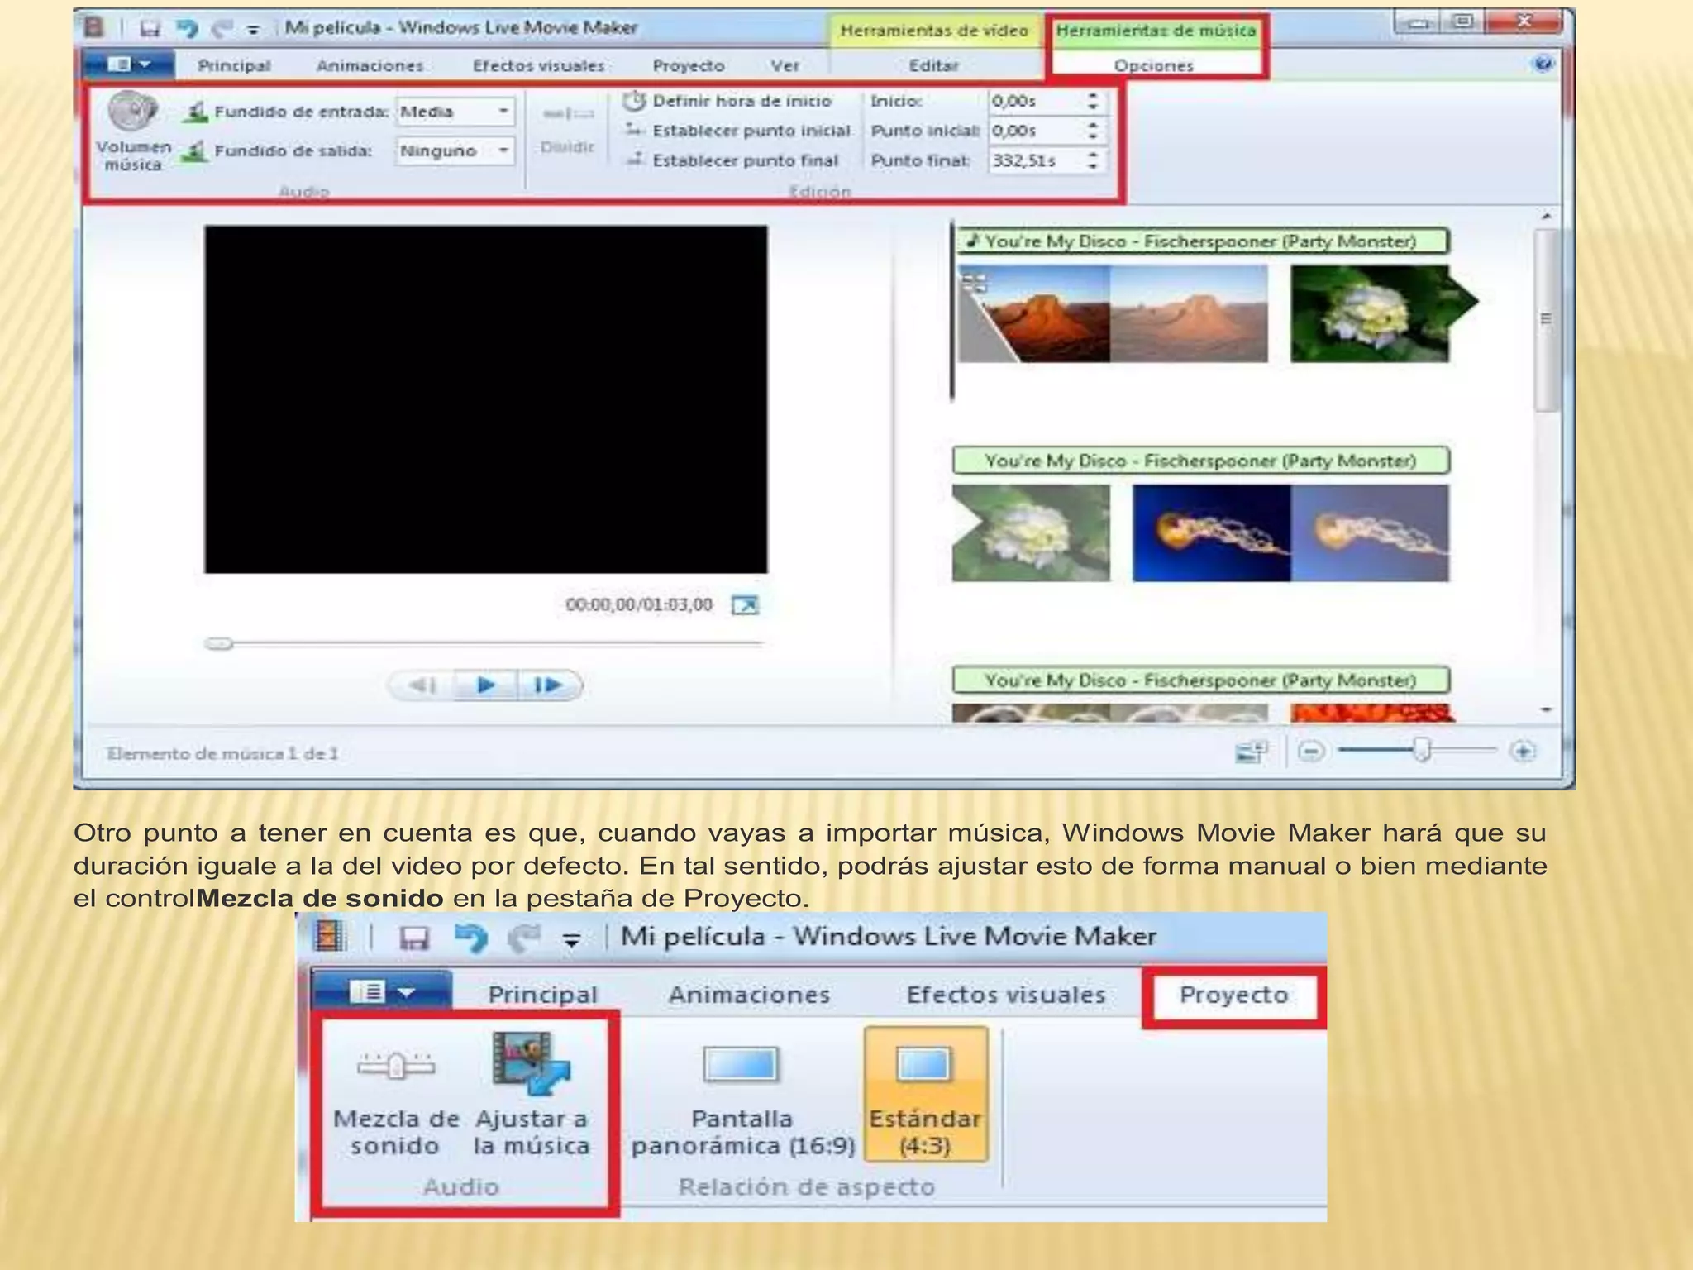Image resolution: width=1693 pixels, height=1270 pixels.
Task: Adjust the Punto final stepper arrows
Action: tap(1093, 160)
